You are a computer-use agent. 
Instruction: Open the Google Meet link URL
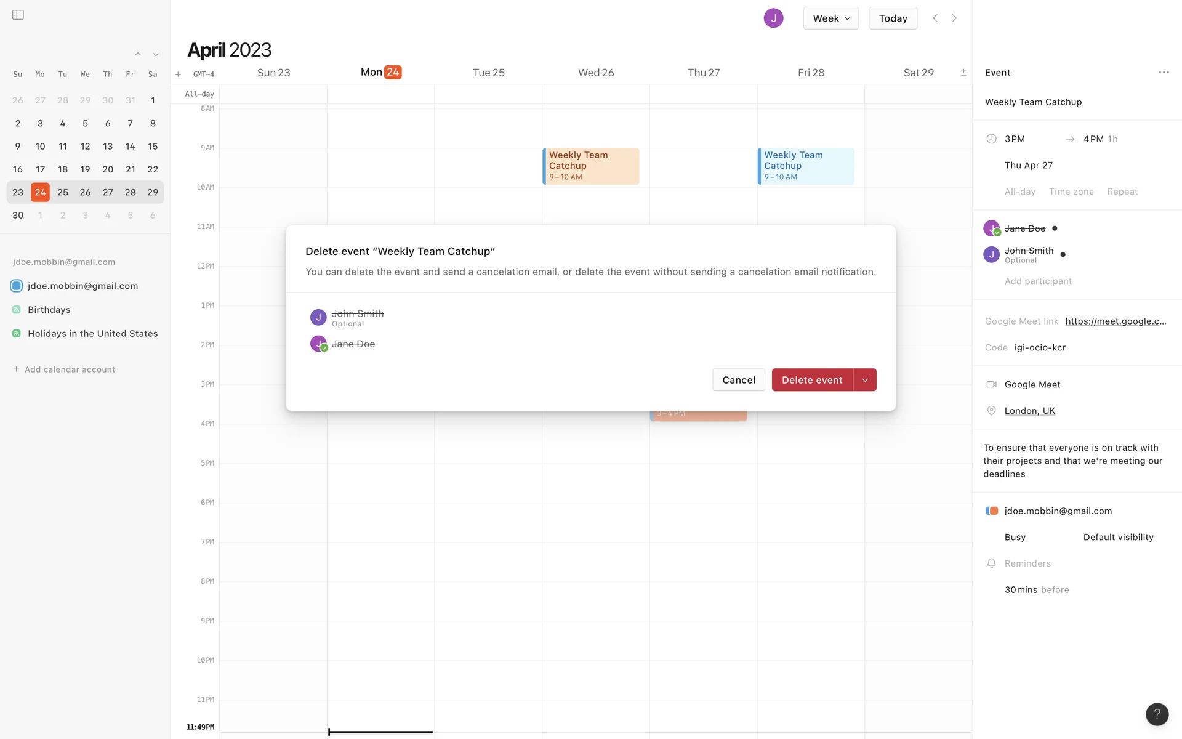[x=1116, y=321]
